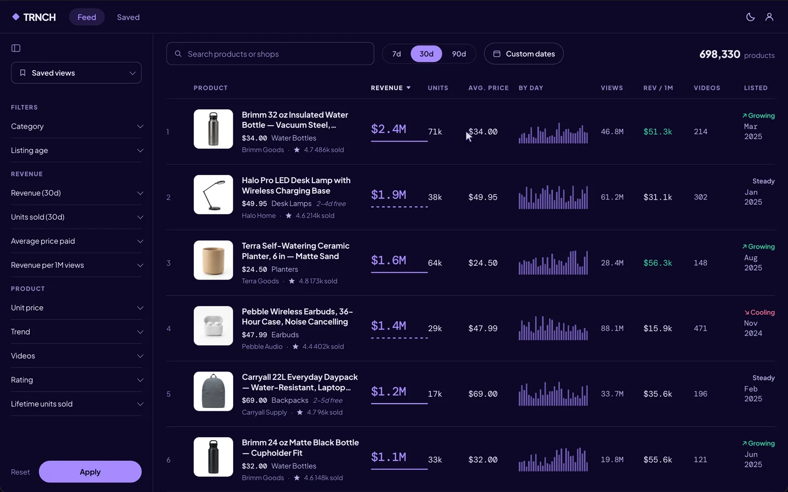Screen dimensions: 788x492
Task: Open the user account icon
Action: 769,17
